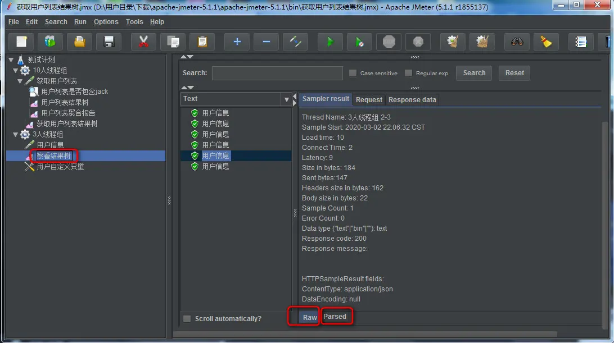Viewport: 614px width, 343px height.
Task: Stop the running test threads
Action: [x=389, y=42]
